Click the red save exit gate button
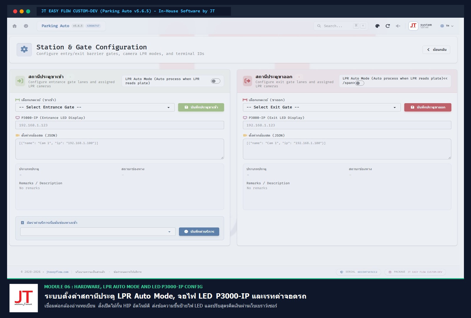Viewport: 471px width, 318px height. tap(428, 107)
